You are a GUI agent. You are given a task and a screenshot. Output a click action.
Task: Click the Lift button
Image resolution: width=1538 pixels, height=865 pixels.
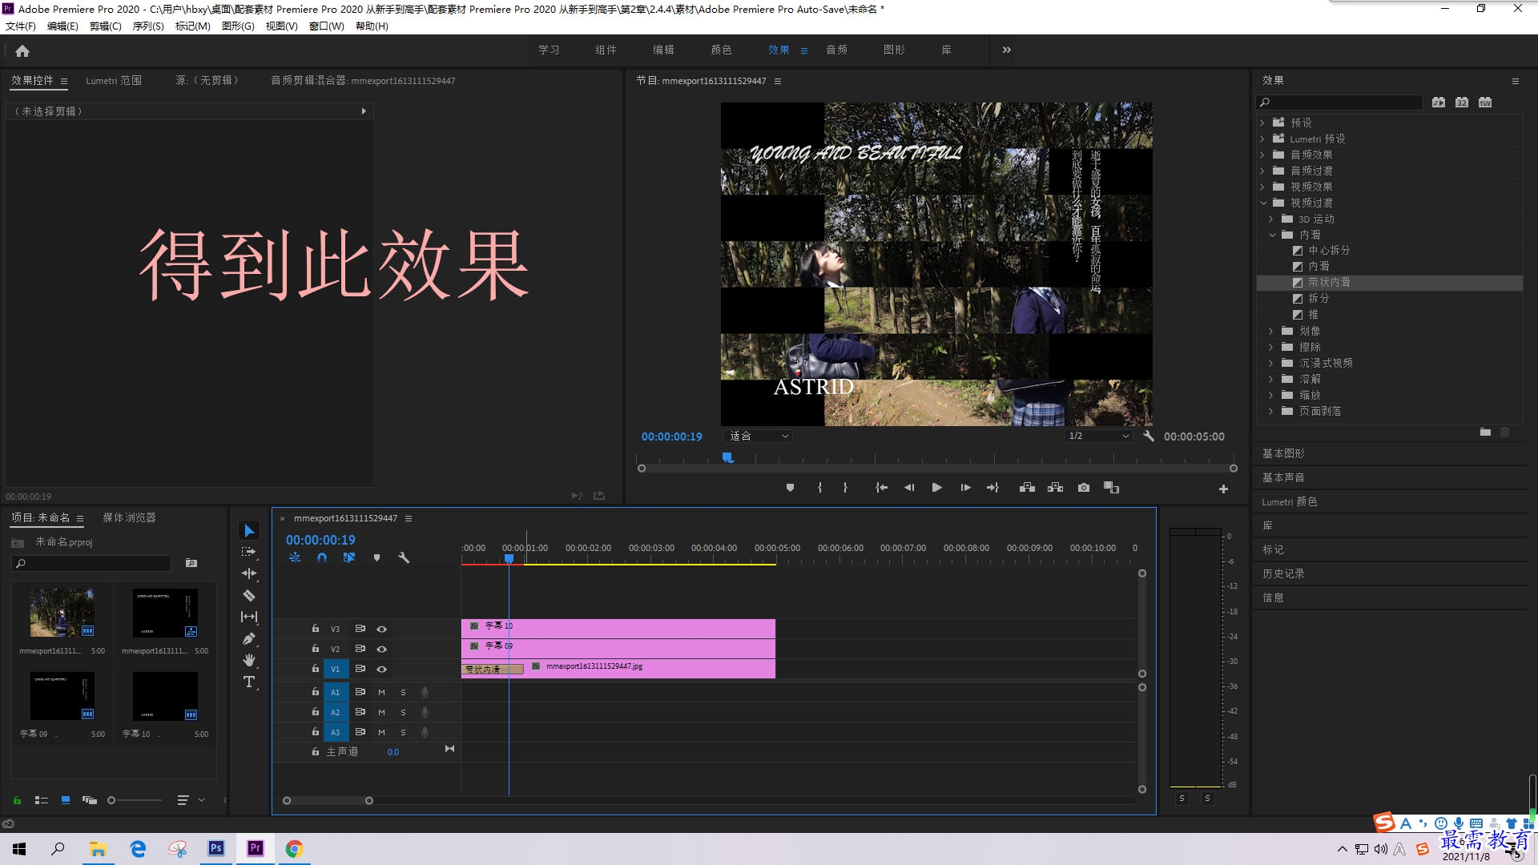tap(1027, 488)
